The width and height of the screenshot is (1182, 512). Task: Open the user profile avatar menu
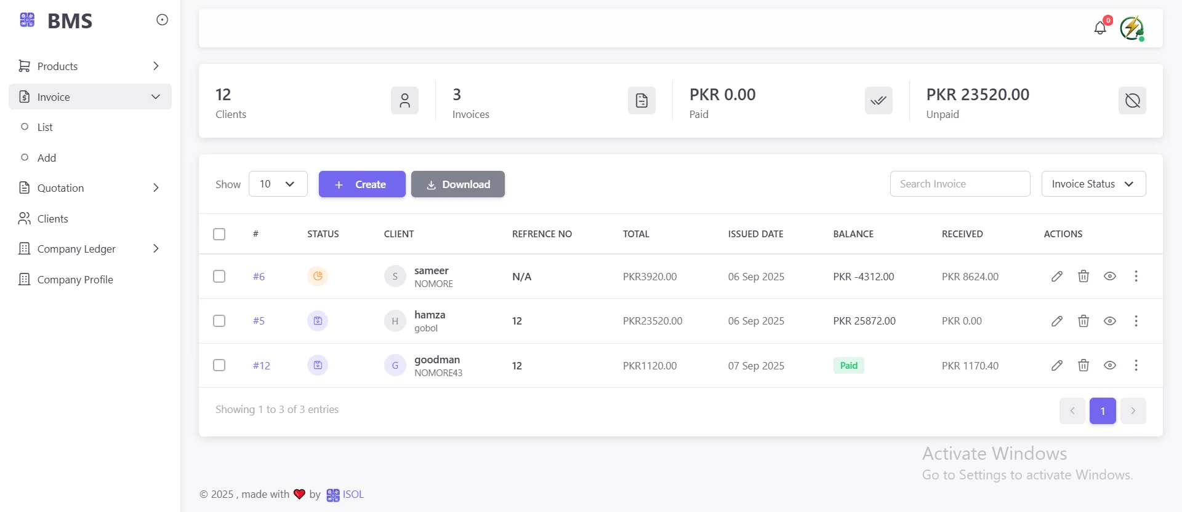click(x=1132, y=28)
